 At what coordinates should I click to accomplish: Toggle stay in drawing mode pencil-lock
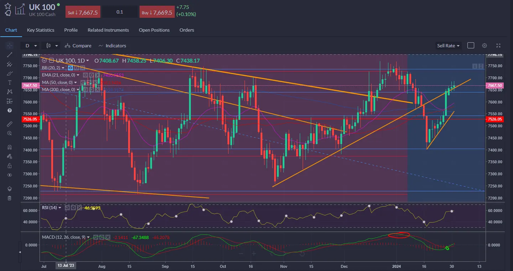tap(10, 156)
